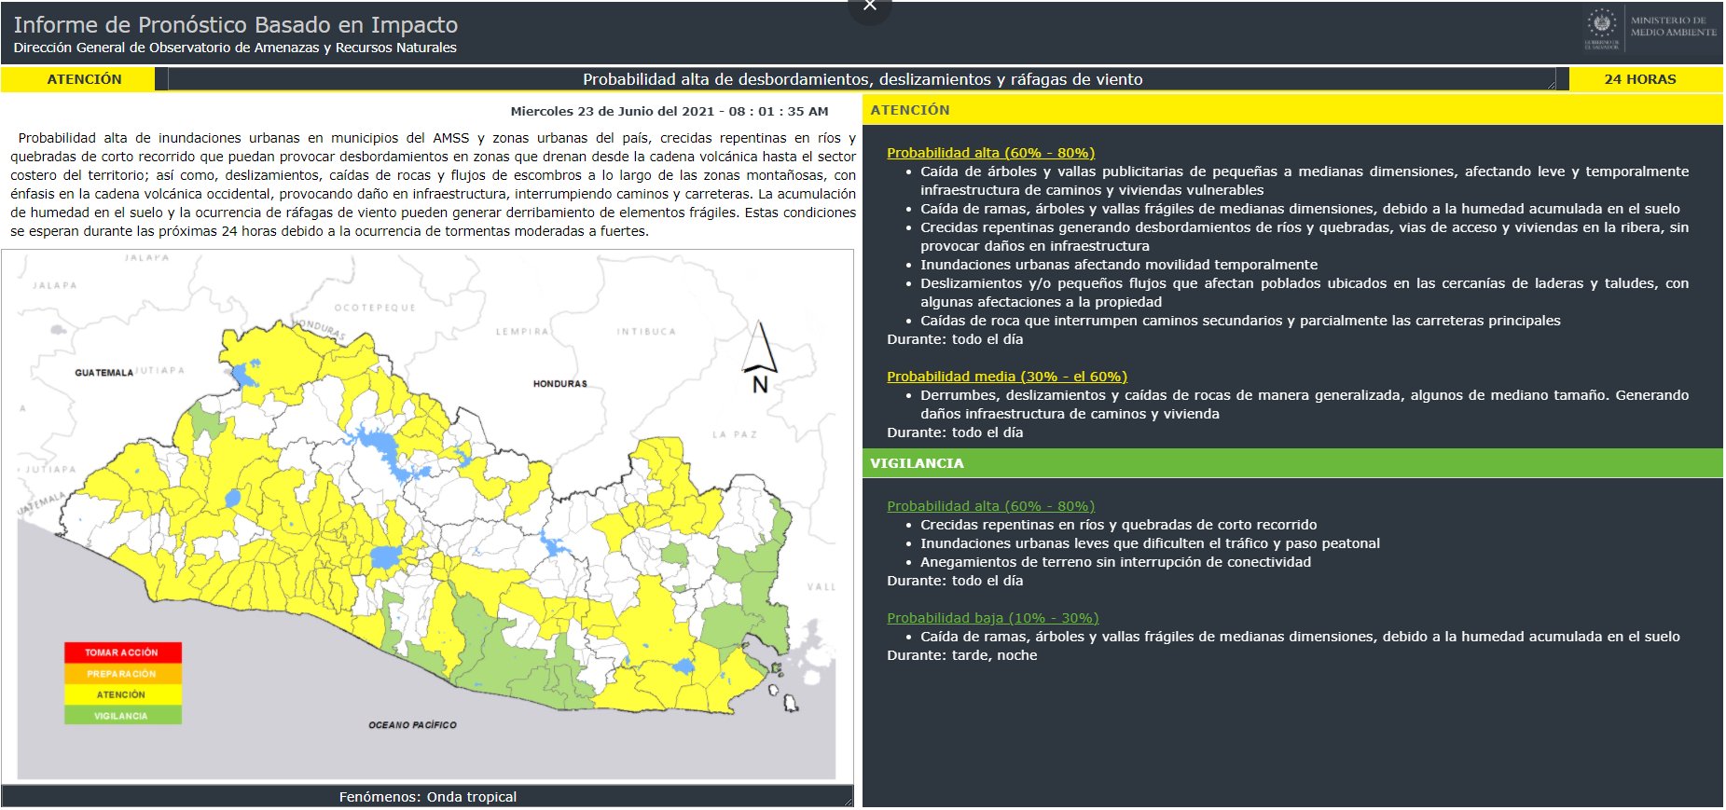
Task: Click the Anegamientos de terreno bullet
Action: coord(1115,562)
